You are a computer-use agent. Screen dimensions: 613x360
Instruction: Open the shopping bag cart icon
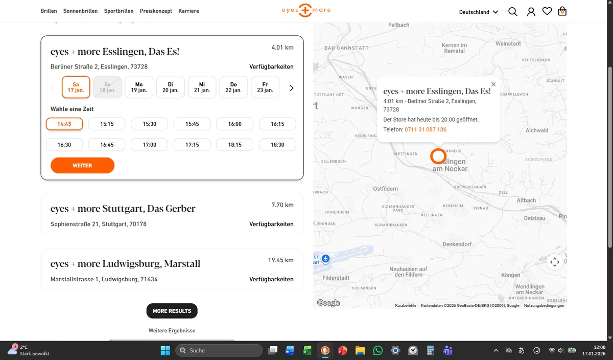tap(562, 11)
